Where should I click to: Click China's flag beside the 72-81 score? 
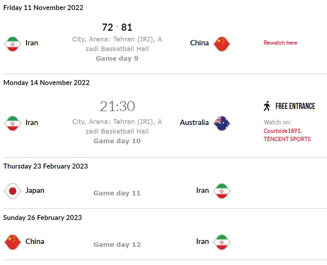pos(222,43)
